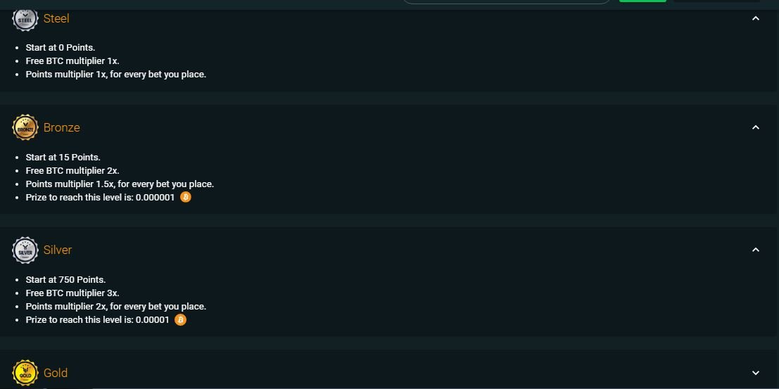The height and width of the screenshot is (389, 779).
Task: Expand the Gold section with its chevron
Action: pyautogui.click(x=756, y=374)
